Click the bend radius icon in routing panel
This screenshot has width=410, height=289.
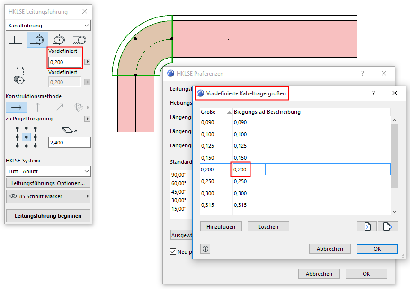click(19, 76)
